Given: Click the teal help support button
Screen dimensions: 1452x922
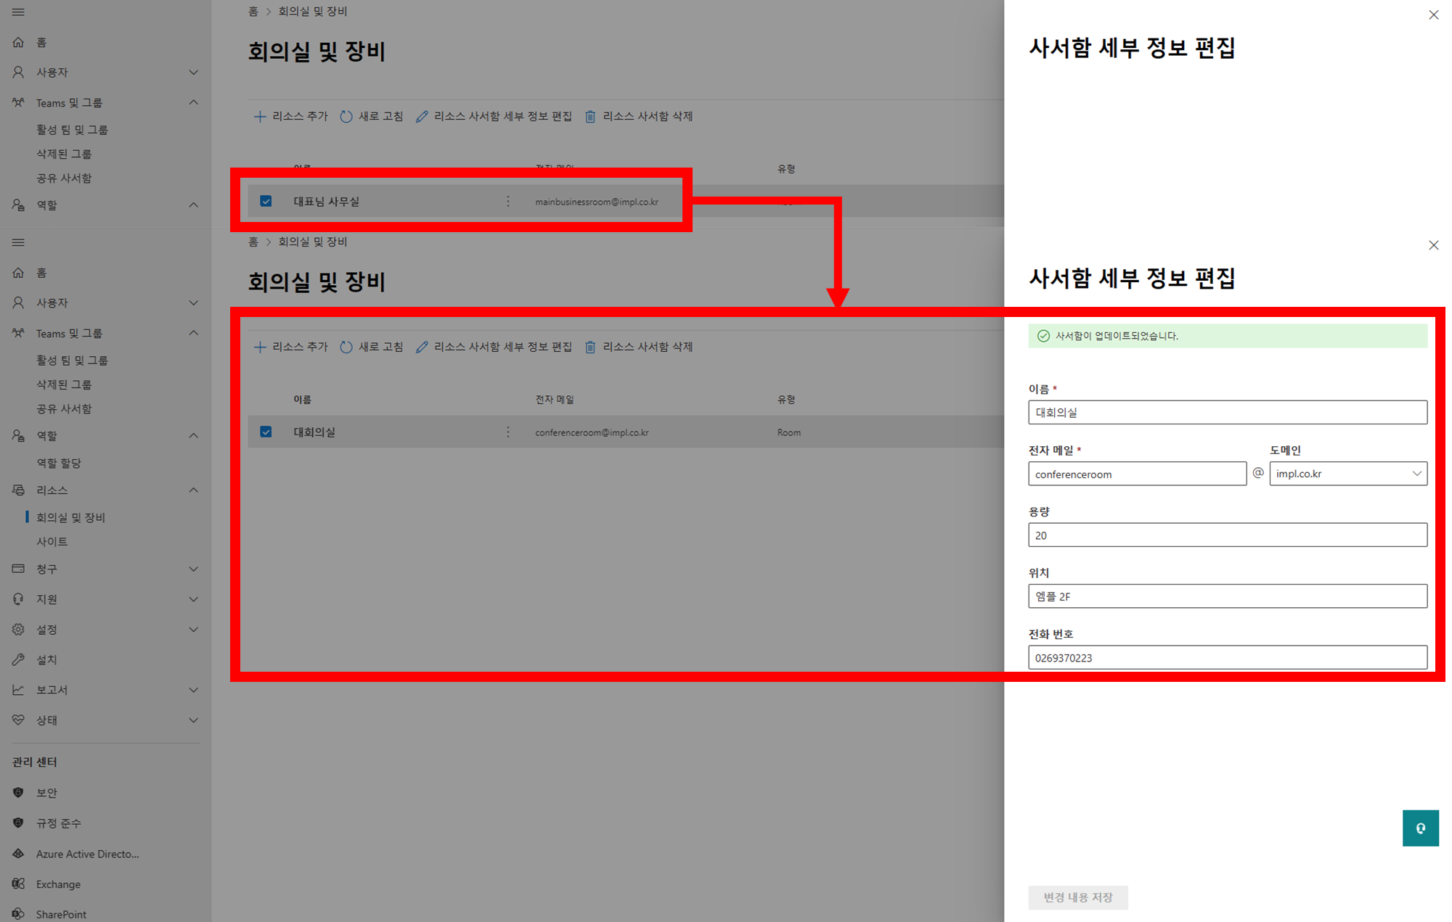Looking at the screenshot, I should point(1419,828).
